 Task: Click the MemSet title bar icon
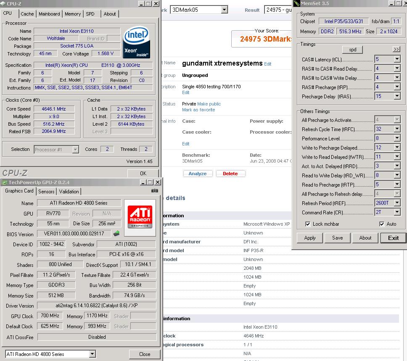point(297,3)
